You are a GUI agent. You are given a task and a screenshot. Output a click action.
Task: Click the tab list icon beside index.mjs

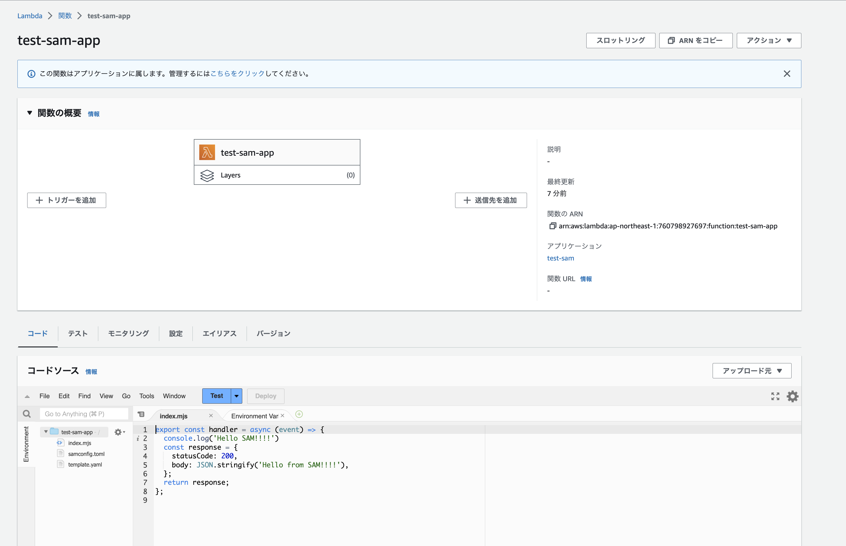point(141,414)
